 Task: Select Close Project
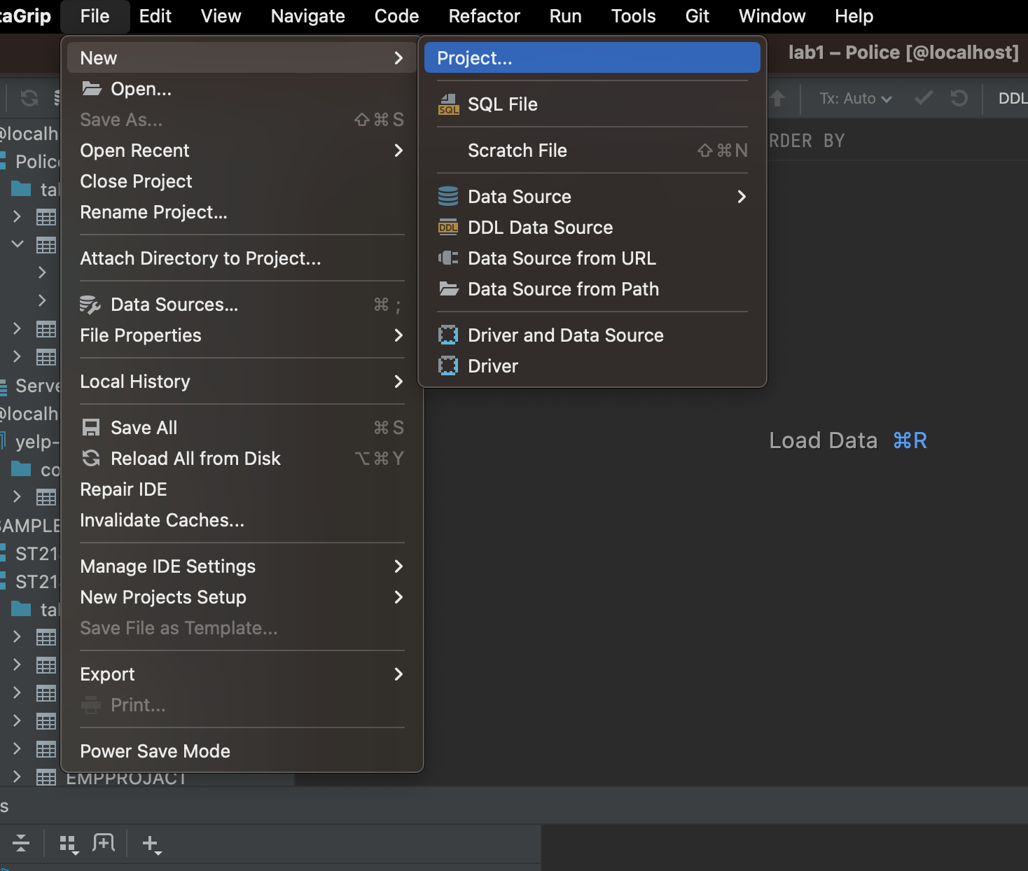point(242,181)
